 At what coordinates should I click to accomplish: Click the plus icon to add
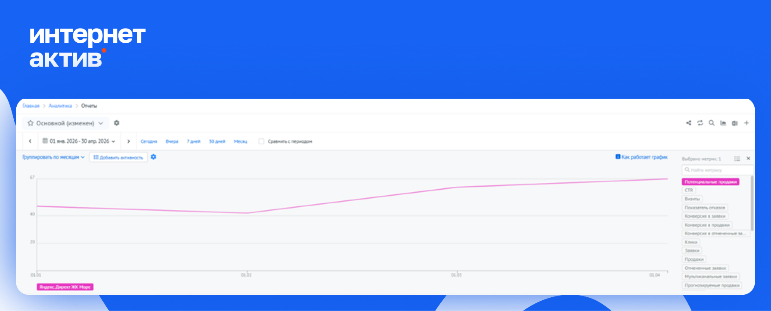747,123
